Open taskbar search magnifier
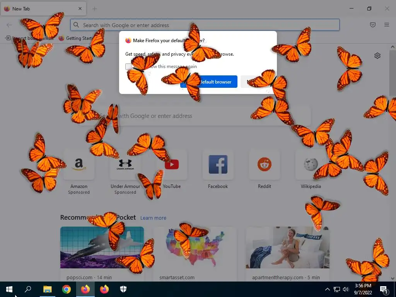 click(x=28, y=289)
